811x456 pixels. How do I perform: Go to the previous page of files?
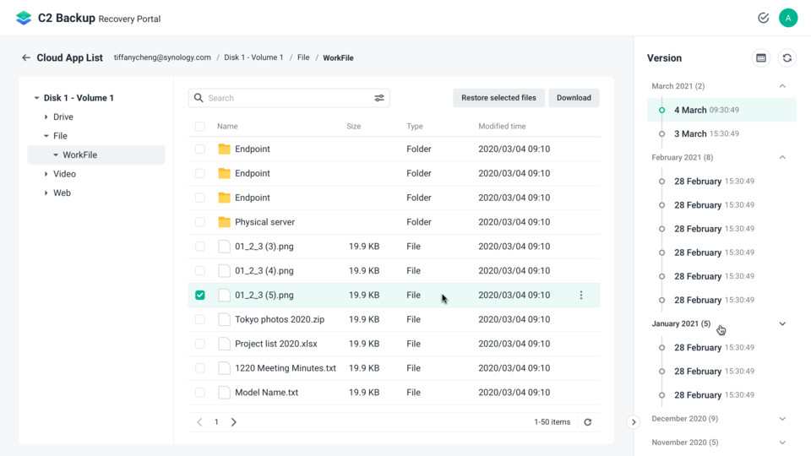tap(199, 422)
